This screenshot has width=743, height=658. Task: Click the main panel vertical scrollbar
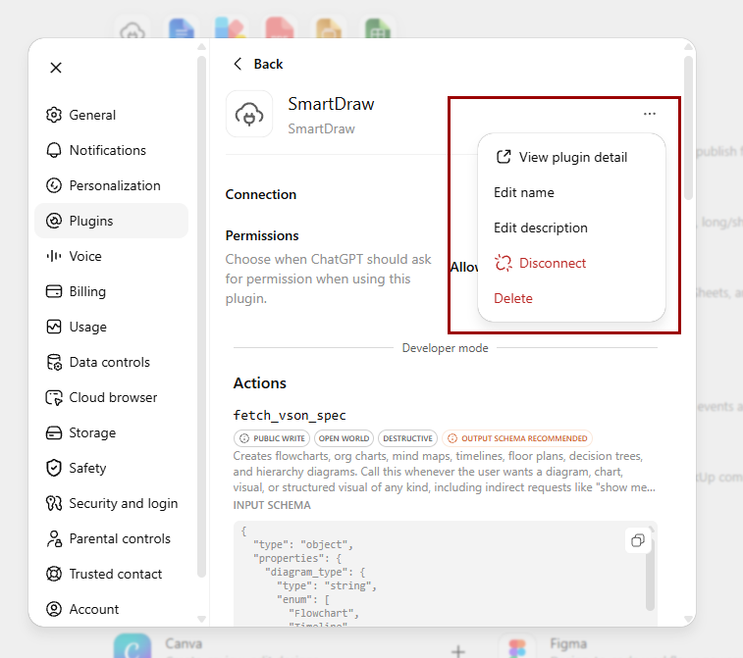[x=689, y=127]
